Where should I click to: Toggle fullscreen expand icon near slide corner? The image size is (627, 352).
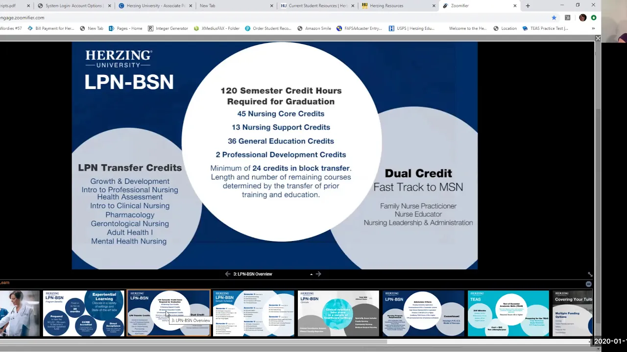coord(590,274)
